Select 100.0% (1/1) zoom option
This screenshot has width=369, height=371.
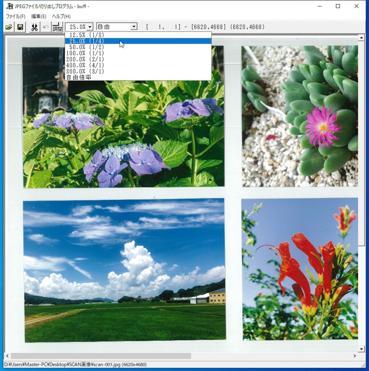(138, 53)
